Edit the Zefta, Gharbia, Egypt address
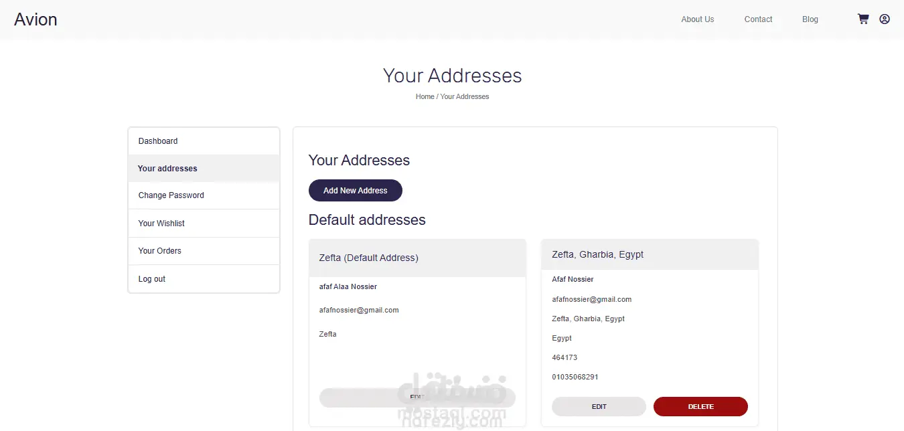Screen dimensions: 904x431 [599, 407]
